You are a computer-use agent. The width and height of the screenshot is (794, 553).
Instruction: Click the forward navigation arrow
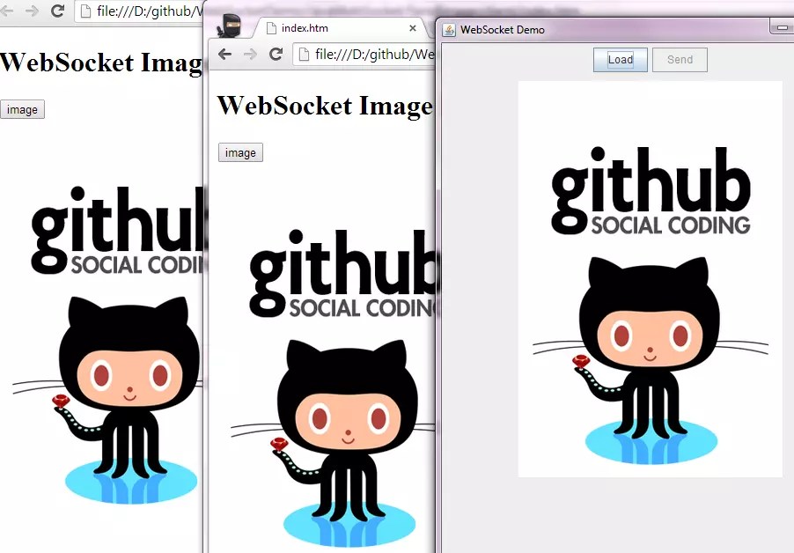click(250, 54)
